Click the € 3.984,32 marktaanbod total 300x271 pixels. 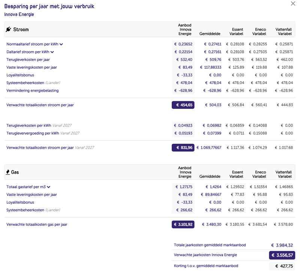coord(282,245)
